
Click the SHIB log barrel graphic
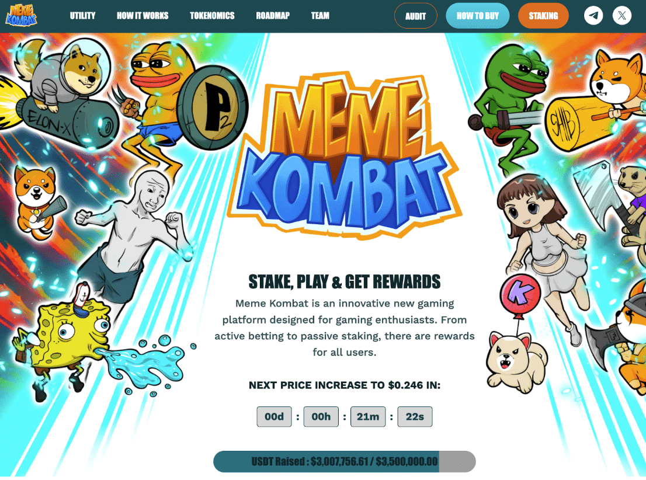pos(578,123)
